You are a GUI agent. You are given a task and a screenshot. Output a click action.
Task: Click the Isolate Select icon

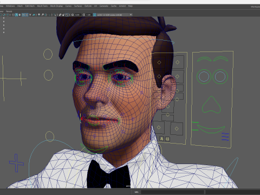(55, 15)
